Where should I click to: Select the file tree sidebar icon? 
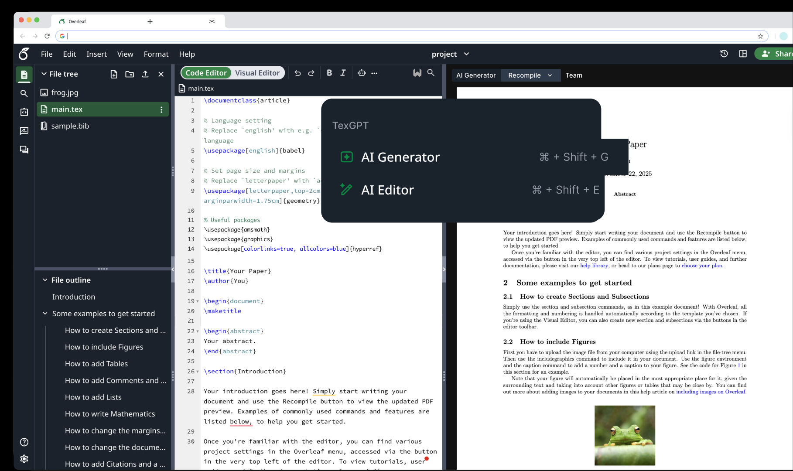pyautogui.click(x=24, y=75)
